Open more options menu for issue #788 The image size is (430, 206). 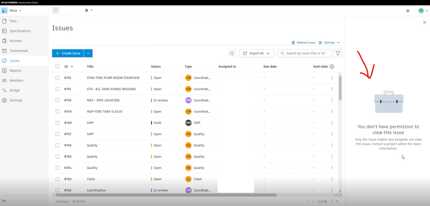(332, 123)
